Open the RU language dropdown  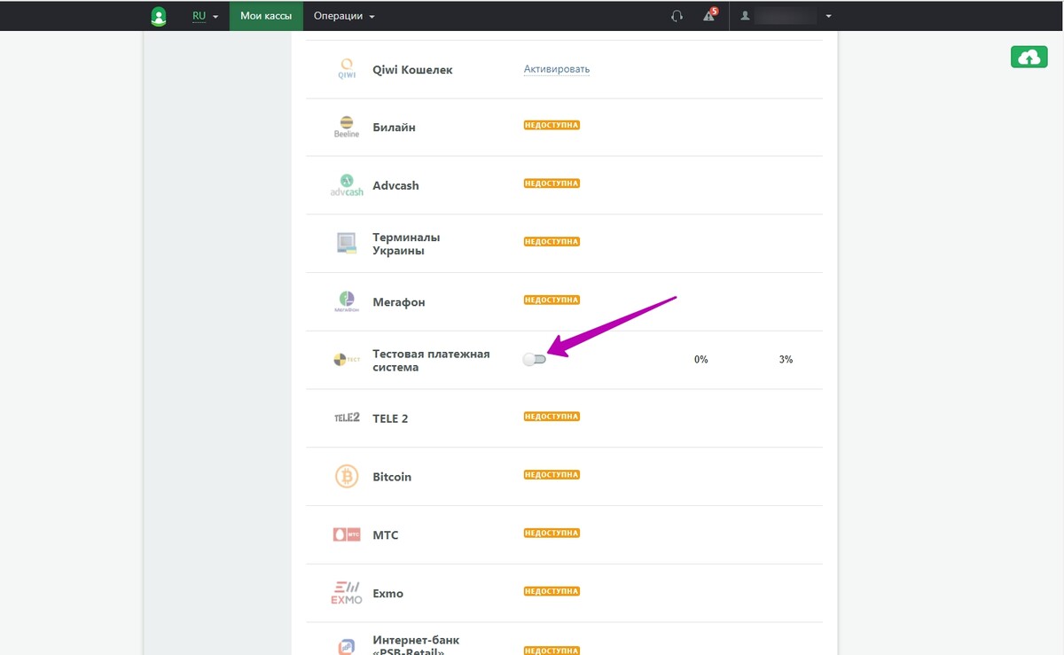205,16
